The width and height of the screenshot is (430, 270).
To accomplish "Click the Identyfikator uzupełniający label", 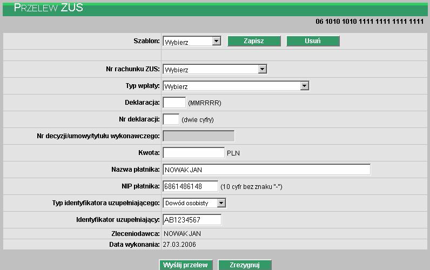I will point(118,220).
